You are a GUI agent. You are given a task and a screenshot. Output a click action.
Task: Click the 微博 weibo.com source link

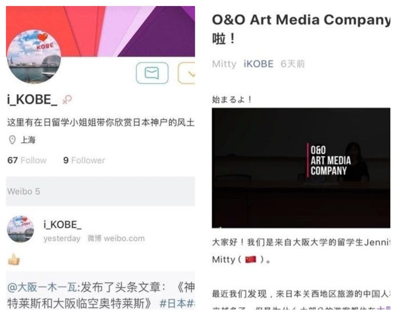[116, 239]
